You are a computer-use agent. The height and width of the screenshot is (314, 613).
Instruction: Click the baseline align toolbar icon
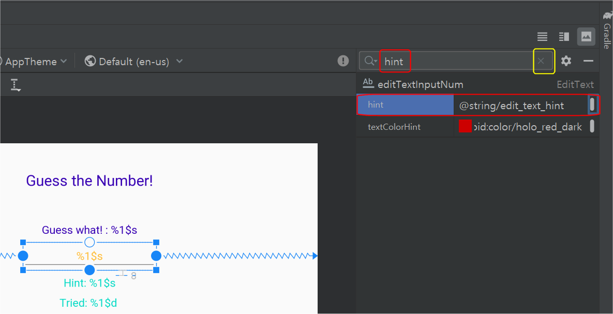(15, 85)
